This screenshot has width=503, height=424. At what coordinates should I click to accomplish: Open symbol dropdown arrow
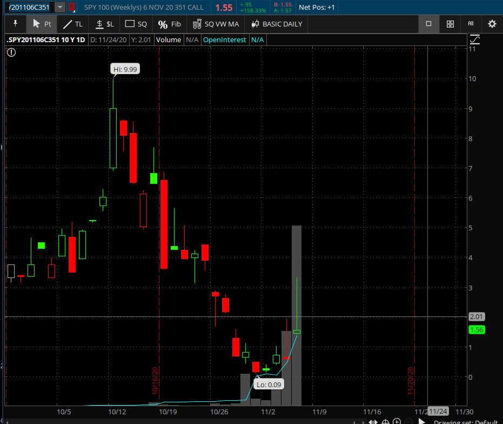pyautogui.click(x=60, y=7)
